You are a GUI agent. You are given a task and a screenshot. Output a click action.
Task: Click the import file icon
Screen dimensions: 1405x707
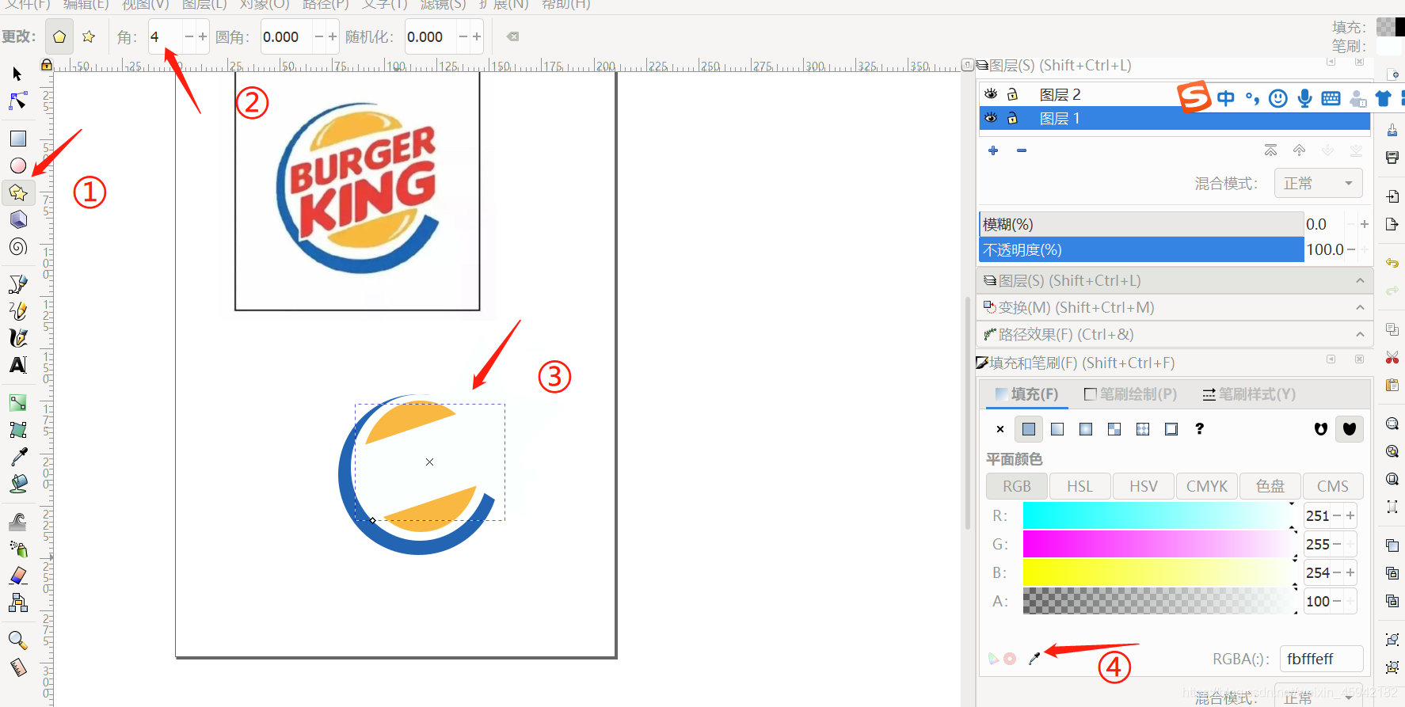(x=1392, y=196)
